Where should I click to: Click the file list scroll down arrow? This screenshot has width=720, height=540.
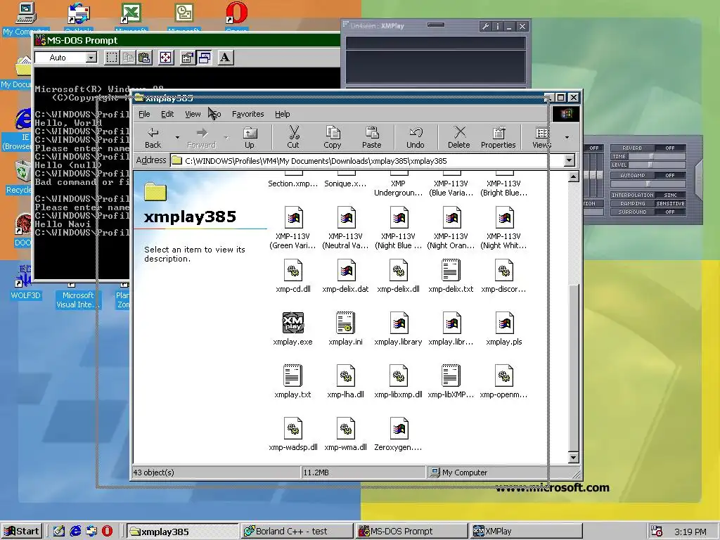click(x=573, y=457)
